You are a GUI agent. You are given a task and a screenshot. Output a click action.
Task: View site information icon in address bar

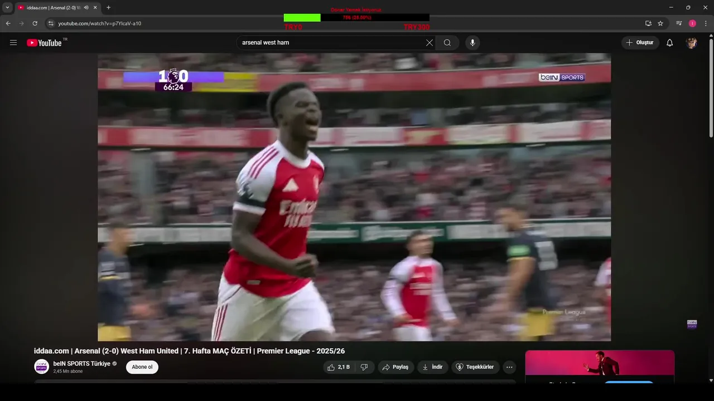[x=51, y=23]
